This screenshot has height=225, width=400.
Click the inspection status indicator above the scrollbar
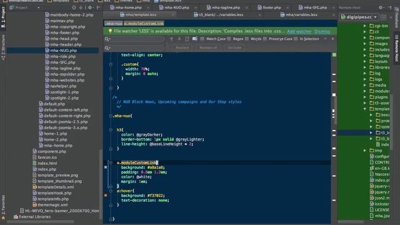tap(334, 55)
